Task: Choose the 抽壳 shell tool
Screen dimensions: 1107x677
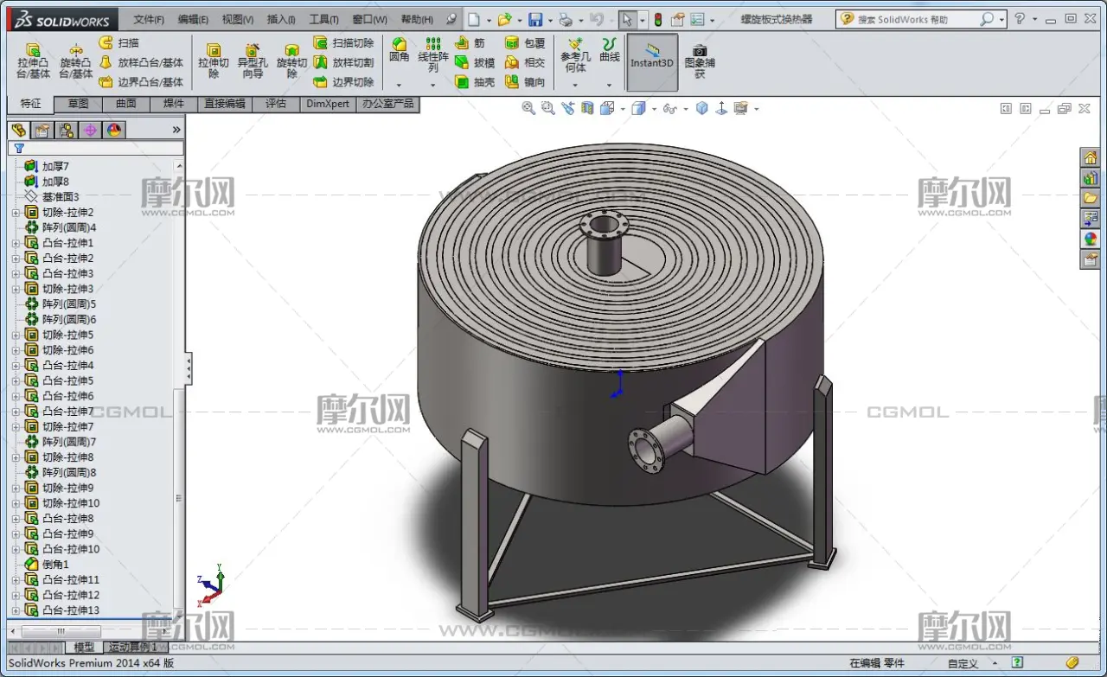Action: point(474,82)
